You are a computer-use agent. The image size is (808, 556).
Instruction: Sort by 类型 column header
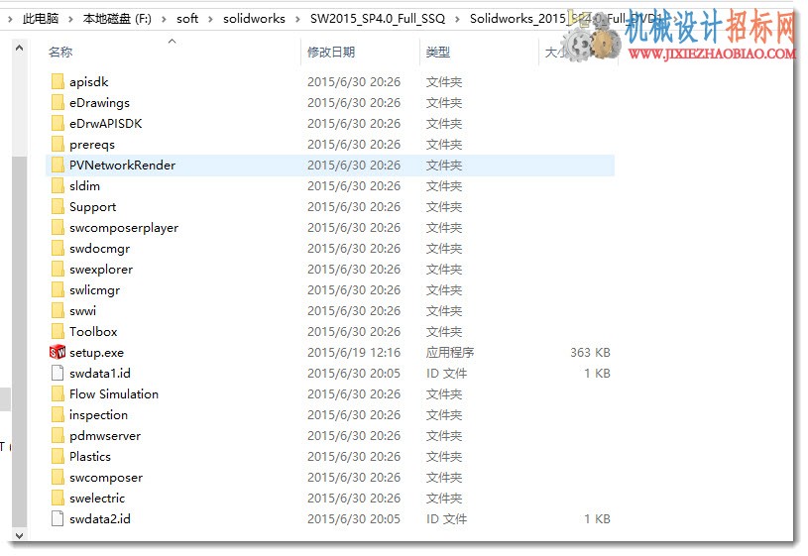pyautogui.click(x=438, y=53)
